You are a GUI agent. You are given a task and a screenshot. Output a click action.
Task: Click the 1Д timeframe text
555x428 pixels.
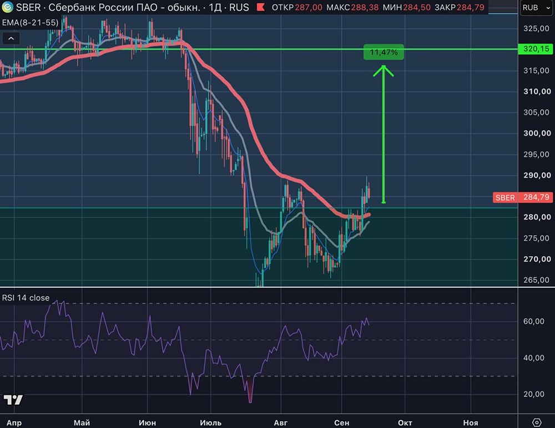215,7
